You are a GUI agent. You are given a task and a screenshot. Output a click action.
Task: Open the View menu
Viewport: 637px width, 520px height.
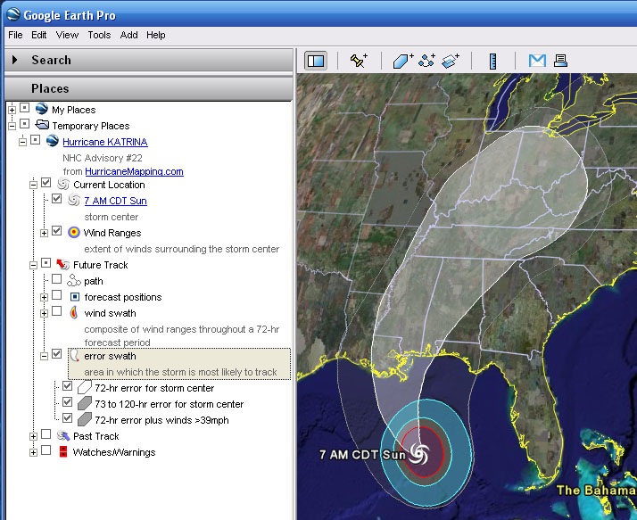tap(67, 35)
